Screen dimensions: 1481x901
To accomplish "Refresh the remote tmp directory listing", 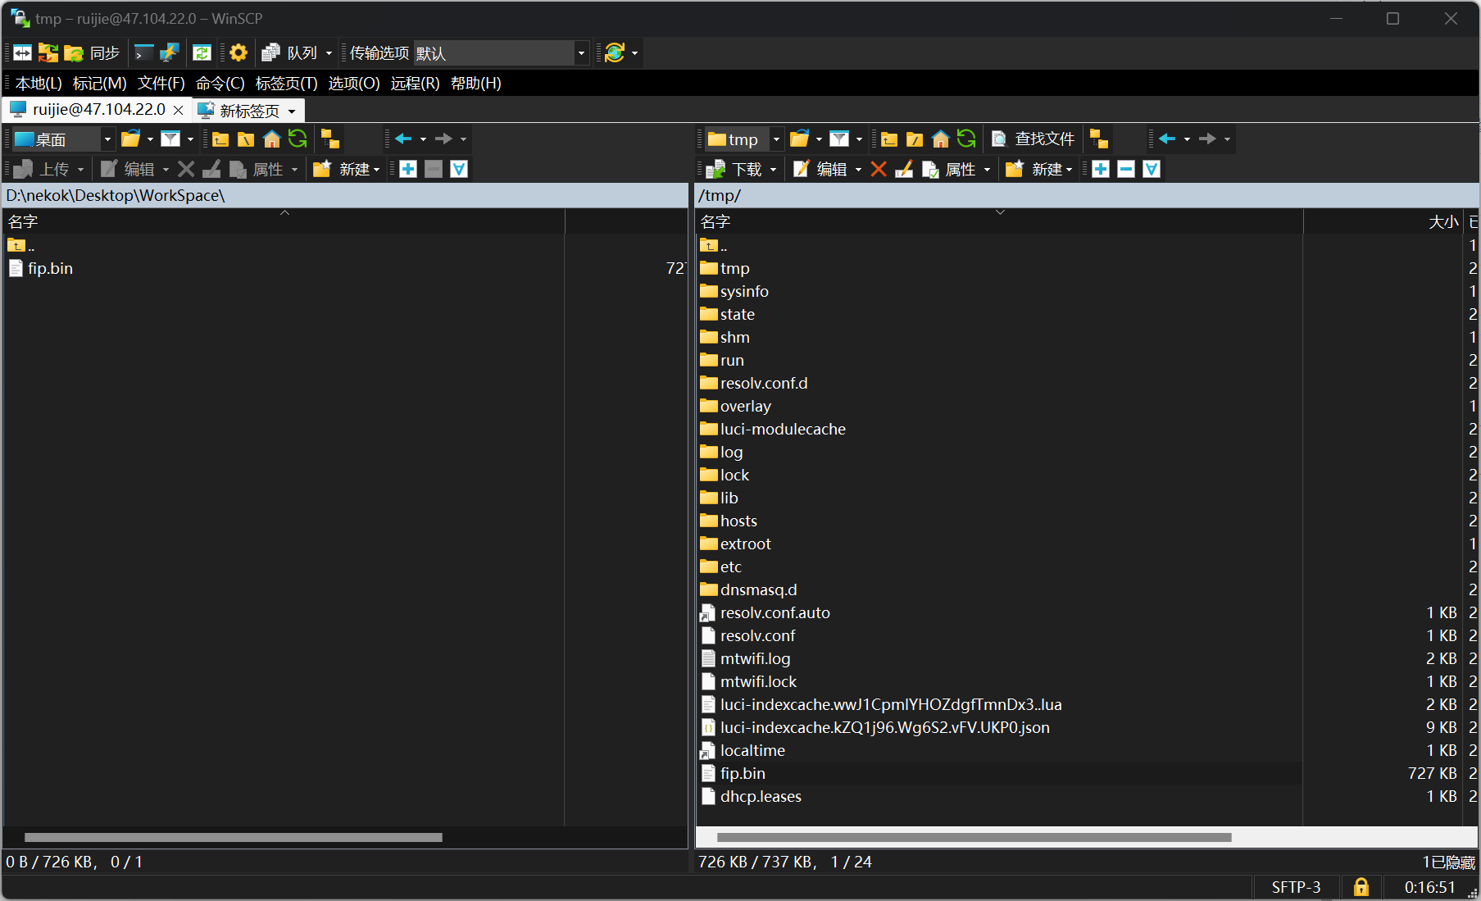I will tap(966, 139).
